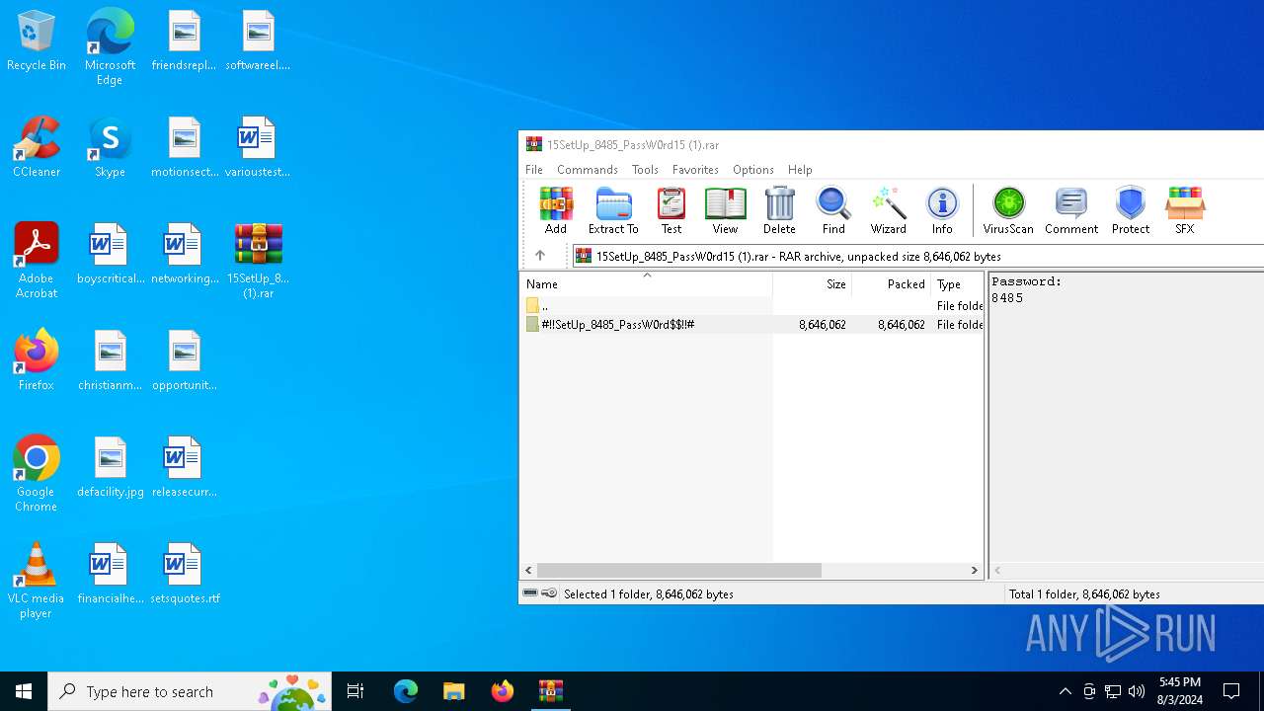Click the file list scroll right arrow
The height and width of the screenshot is (711, 1264).
point(975,570)
